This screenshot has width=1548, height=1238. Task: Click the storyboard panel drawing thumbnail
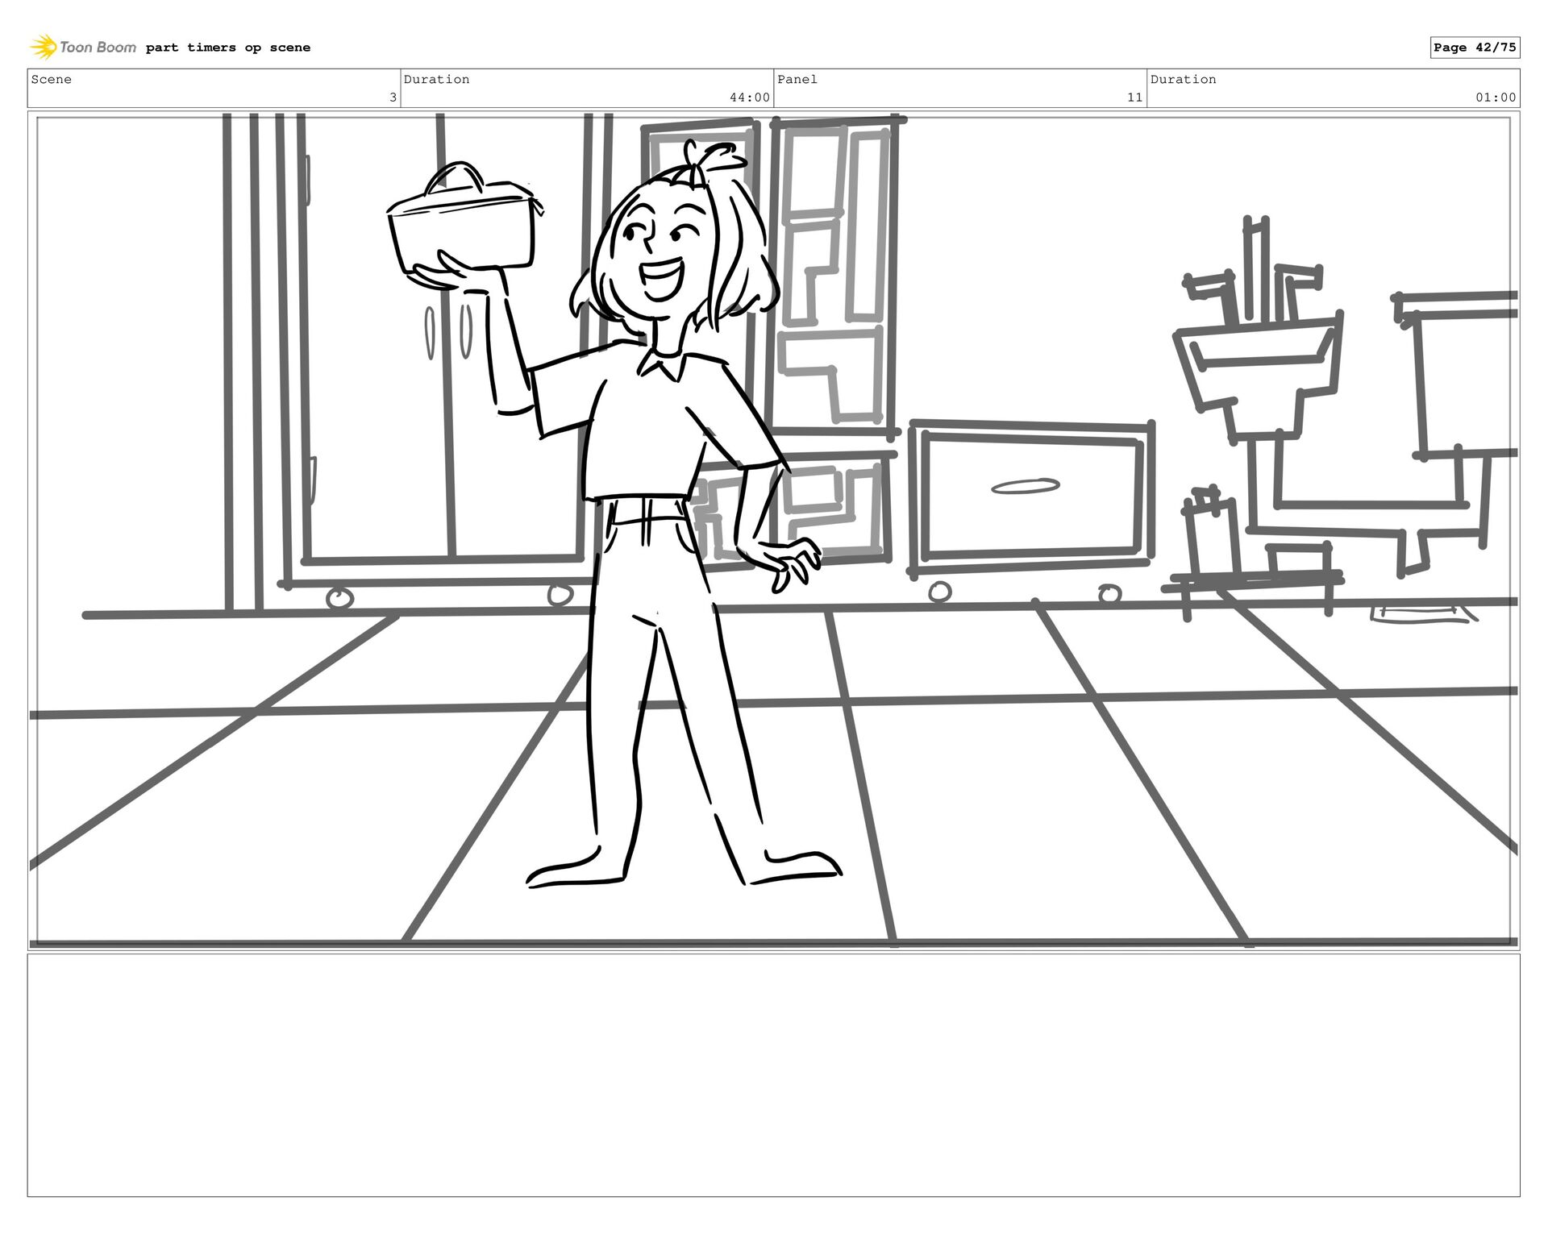pos(774,530)
